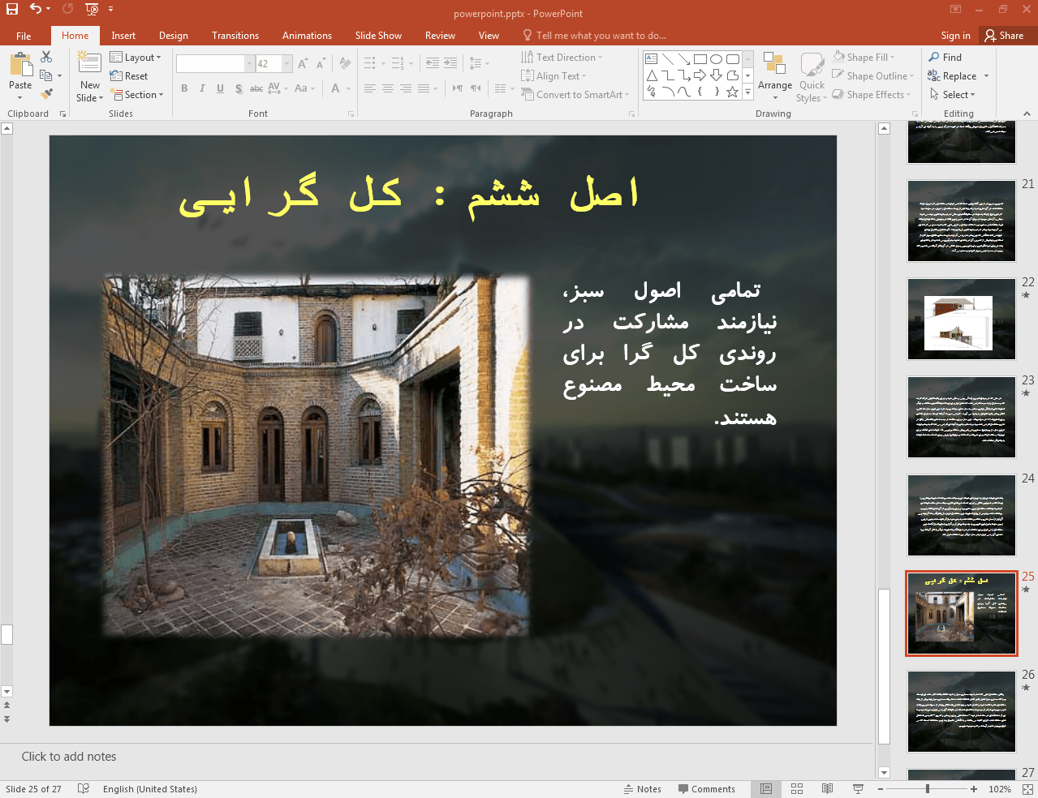Insert a New Slide
This screenshot has height=798, width=1038.
pos(90,75)
